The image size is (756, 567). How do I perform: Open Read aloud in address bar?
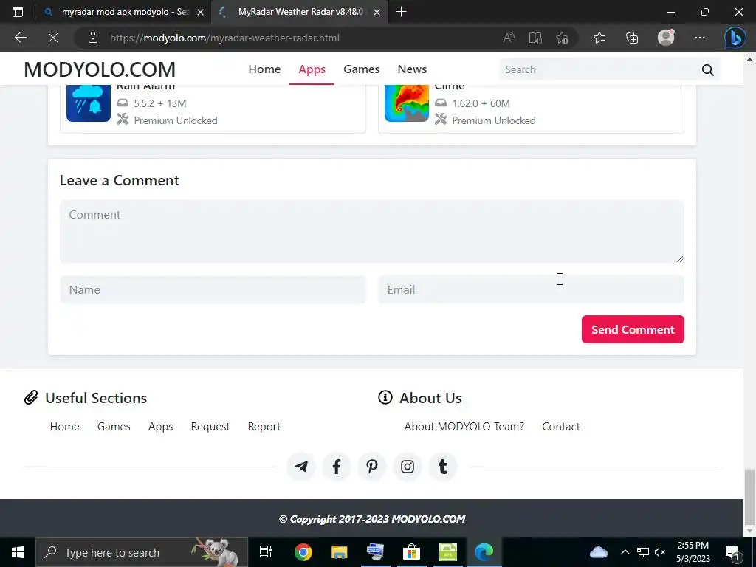click(x=509, y=38)
